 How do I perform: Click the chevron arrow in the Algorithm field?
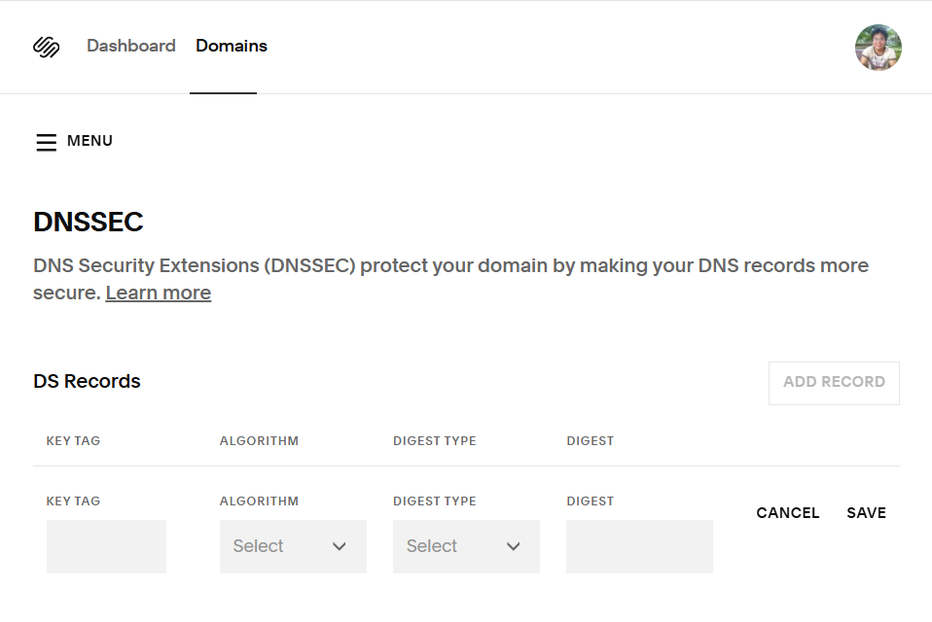[340, 546]
